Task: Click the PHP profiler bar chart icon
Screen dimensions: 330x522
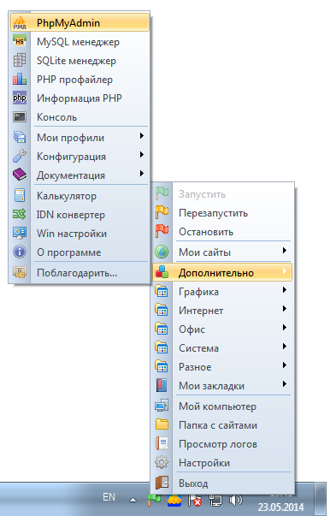Action: pyautogui.click(x=20, y=80)
